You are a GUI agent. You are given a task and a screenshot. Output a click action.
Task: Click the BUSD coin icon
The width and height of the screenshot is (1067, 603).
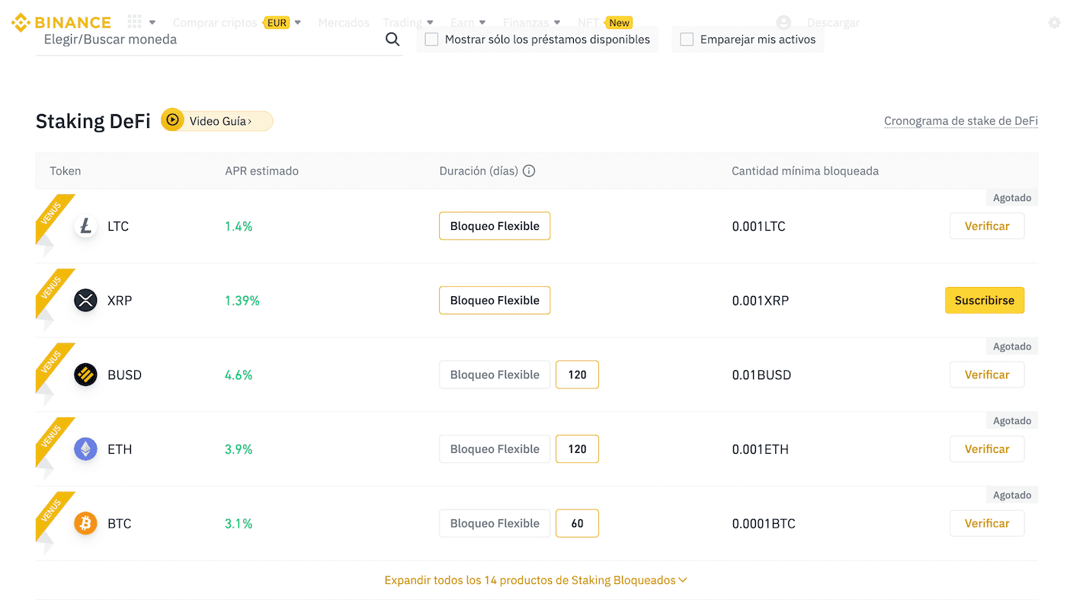[85, 375]
